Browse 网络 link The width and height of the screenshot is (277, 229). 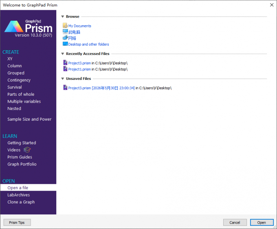[x=72, y=38]
